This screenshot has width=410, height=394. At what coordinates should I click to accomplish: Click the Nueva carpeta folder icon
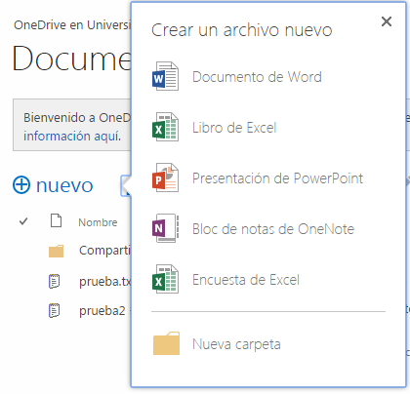[166, 343]
